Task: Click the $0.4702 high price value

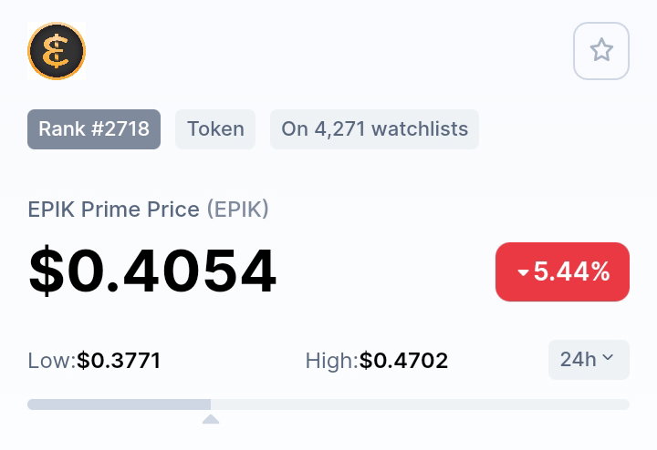Action: pos(404,361)
